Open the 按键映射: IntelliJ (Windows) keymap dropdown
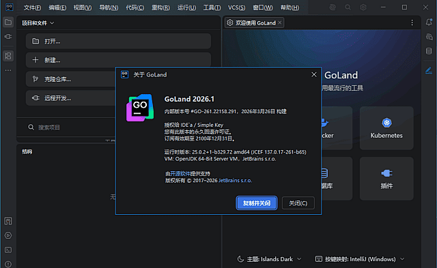Screen dimensions: 437x268 click(360, 259)
